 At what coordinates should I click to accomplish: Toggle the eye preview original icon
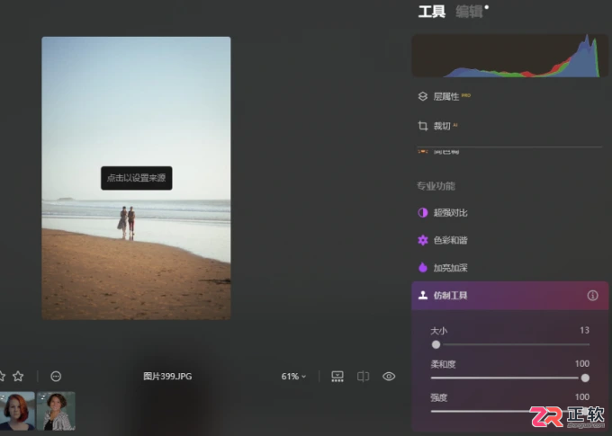click(x=389, y=377)
